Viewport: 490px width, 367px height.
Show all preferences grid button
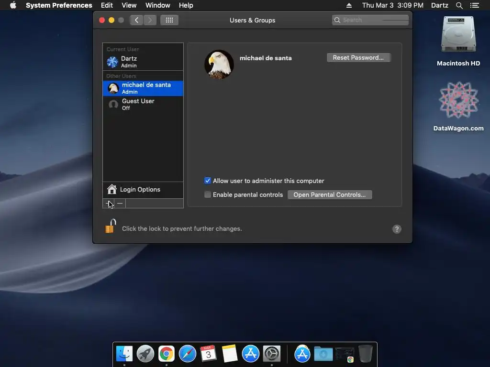pyautogui.click(x=169, y=20)
